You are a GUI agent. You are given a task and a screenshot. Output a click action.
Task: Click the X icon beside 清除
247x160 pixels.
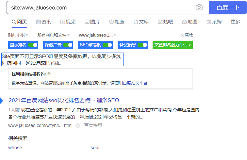[182, 35]
